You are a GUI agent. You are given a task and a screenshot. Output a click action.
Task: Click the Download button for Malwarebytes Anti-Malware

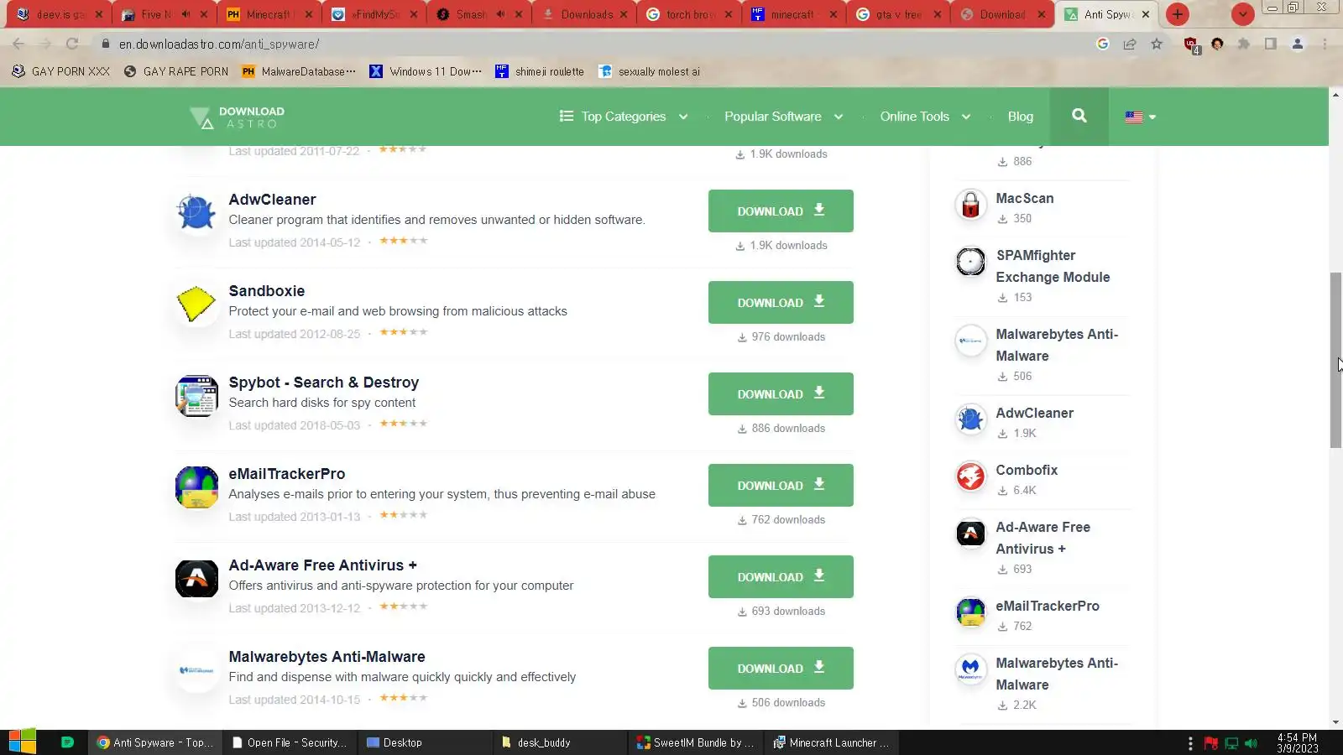[x=781, y=669]
